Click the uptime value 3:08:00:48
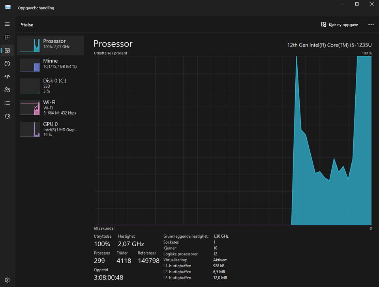This screenshot has height=287, width=379. click(109, 278)
